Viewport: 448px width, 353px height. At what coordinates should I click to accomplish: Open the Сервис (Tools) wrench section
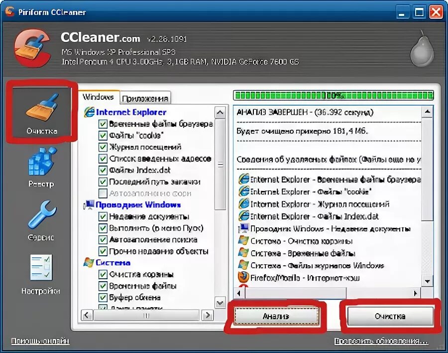click(41, 220)
